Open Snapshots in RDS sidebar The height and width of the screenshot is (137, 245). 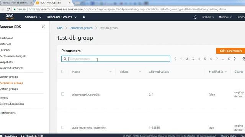tap(6, 62)
